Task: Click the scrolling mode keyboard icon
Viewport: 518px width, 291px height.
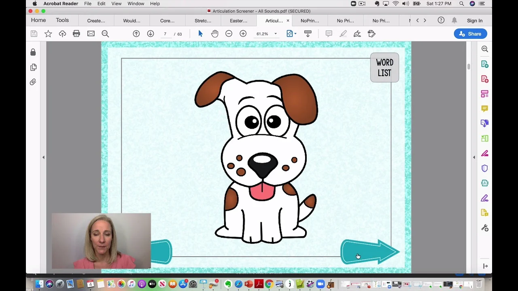Action: (308, 34)
